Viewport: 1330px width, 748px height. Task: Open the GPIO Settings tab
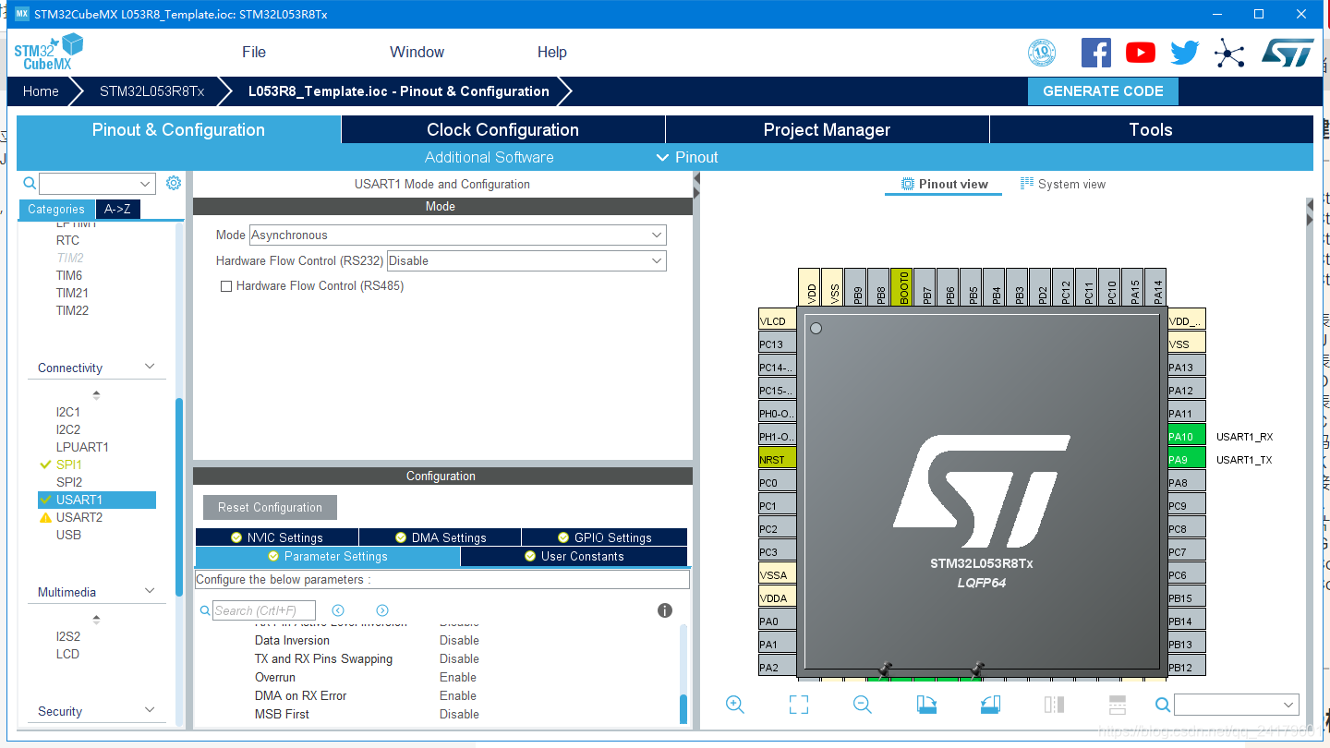[x=604, y=537]
